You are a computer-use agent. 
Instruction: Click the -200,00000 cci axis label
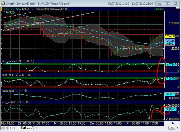[172, 119]
